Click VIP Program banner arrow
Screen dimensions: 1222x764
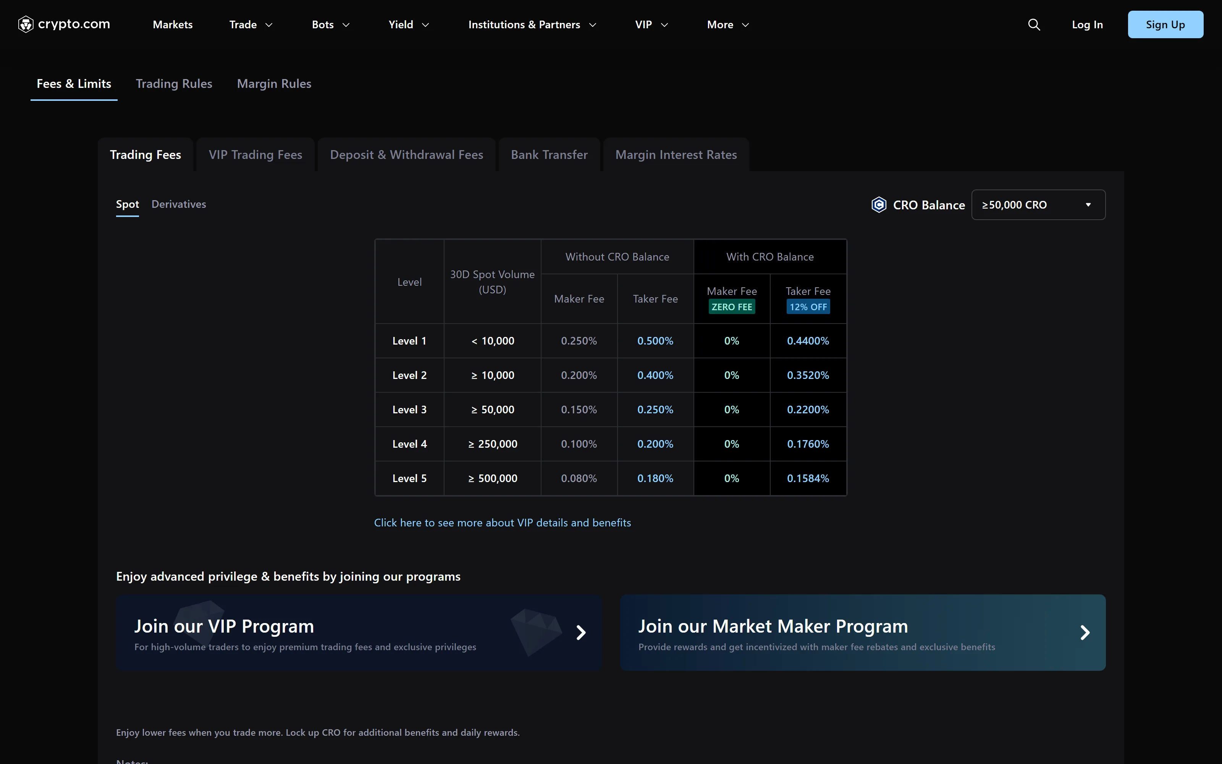[x=581, y=632]
